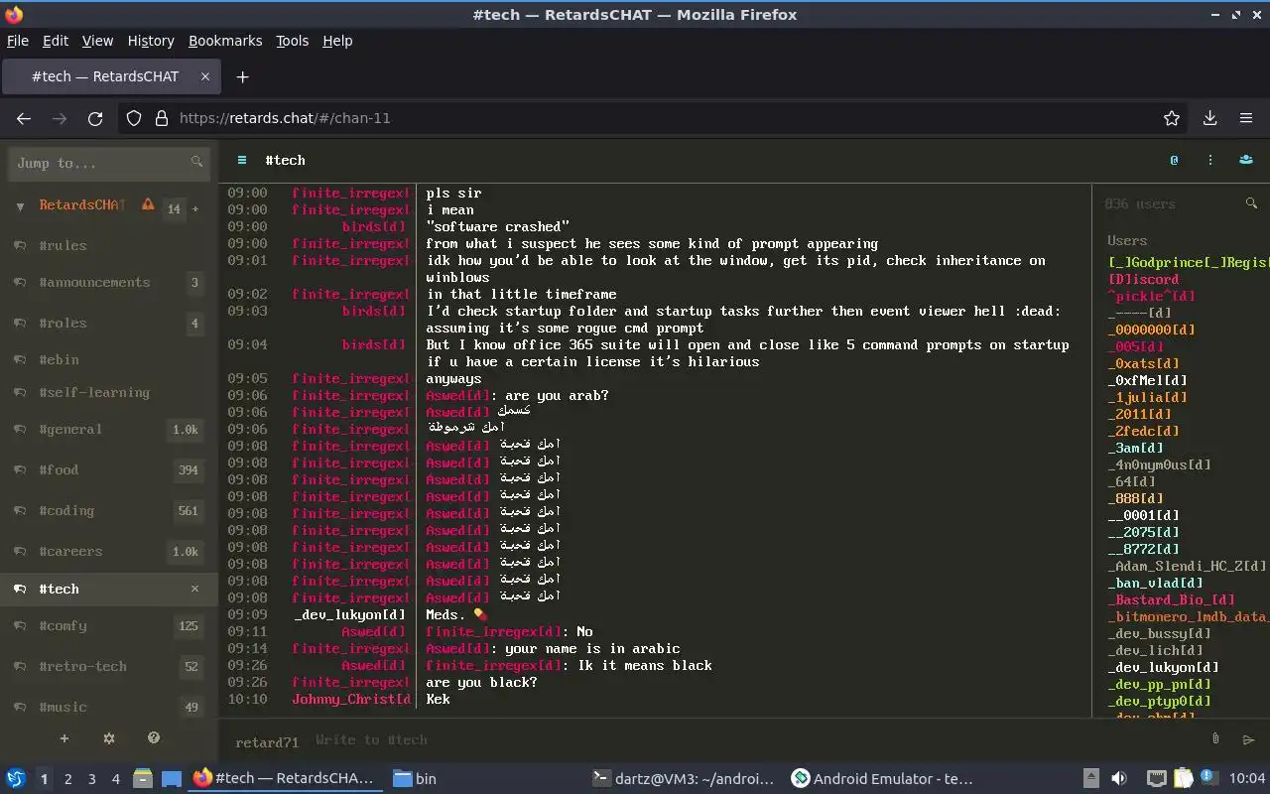The width and height of the screenshot is (1270, 794).
Task: Switch to workspace 2 in taskbar
Action: click(x=67, y=779)
